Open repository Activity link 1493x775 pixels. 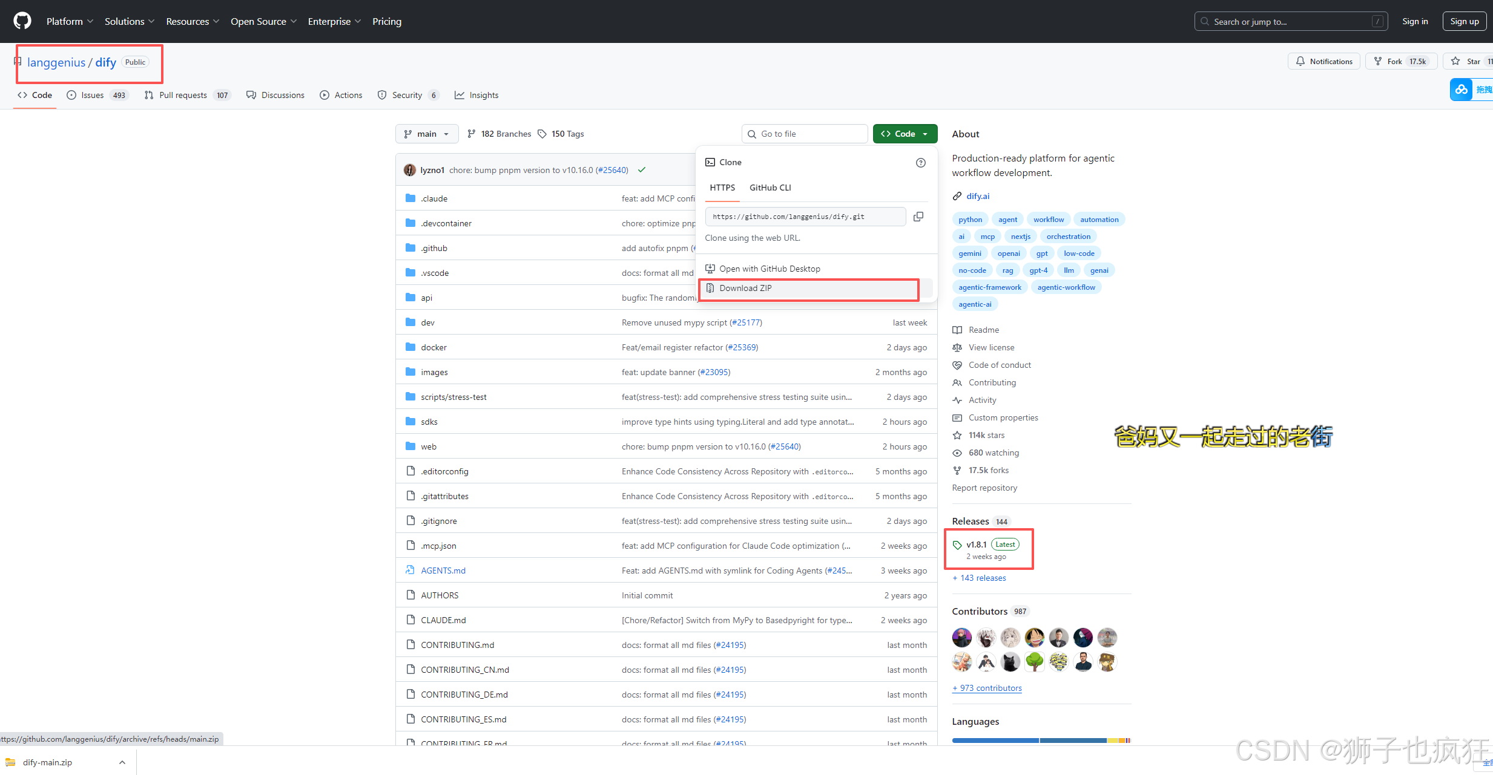(982, 400)
